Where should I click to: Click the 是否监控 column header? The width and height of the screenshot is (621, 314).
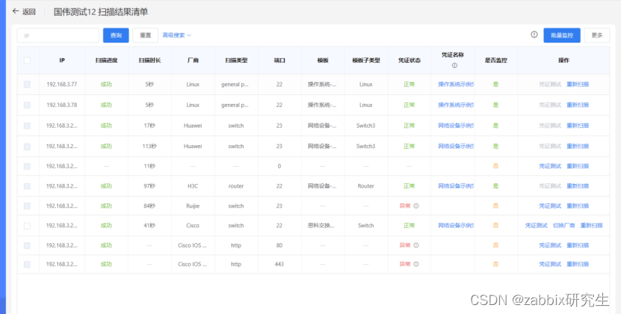click(x=496, y=61)
